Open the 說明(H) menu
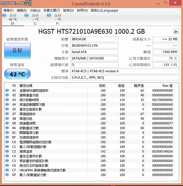Image resolution: width=183 pixels, height=186 pixels. coord(82,10)
